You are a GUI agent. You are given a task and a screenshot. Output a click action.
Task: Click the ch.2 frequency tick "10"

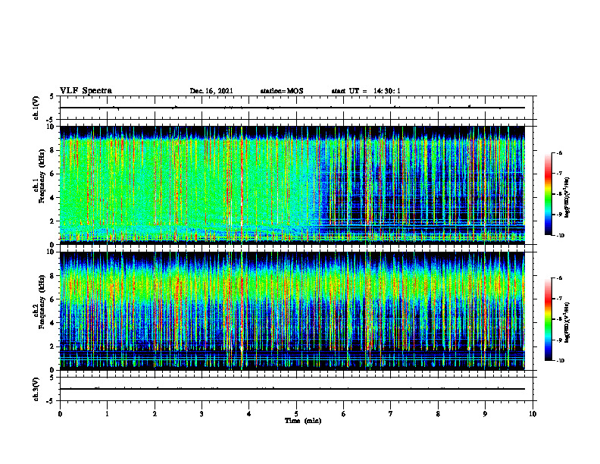[x=52, y=252]
